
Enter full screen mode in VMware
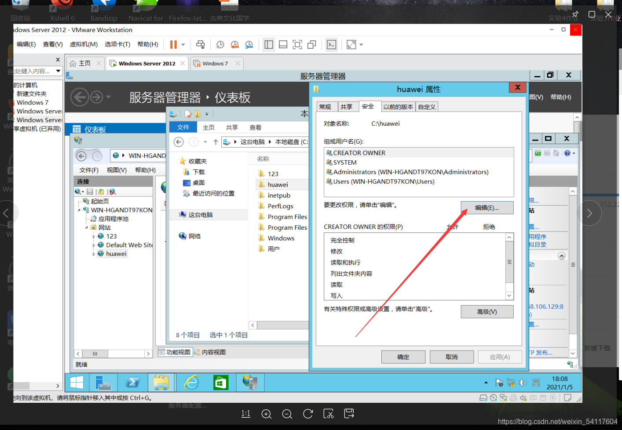[297, 44]
